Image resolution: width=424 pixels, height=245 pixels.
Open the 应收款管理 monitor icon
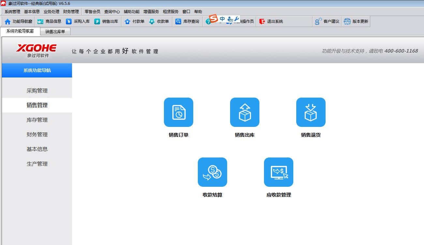[279, 172]
